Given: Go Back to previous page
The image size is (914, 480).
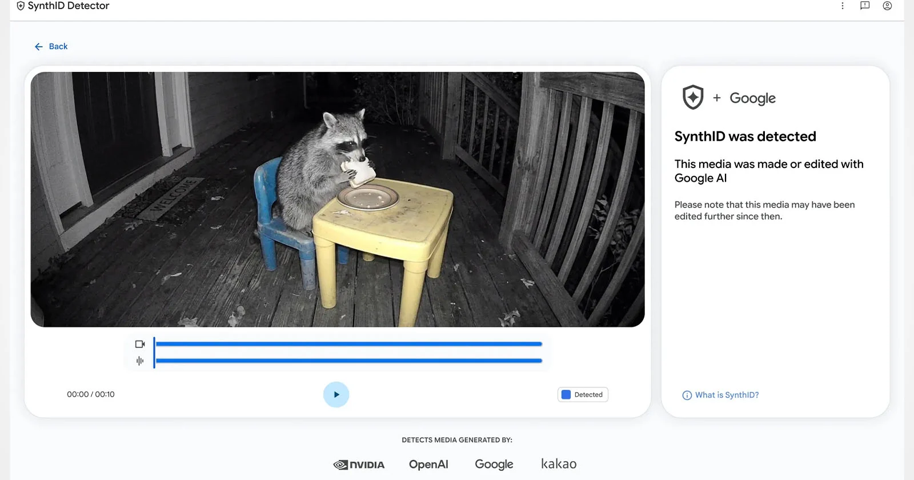Looking at the screenshot, I should 51,47.
